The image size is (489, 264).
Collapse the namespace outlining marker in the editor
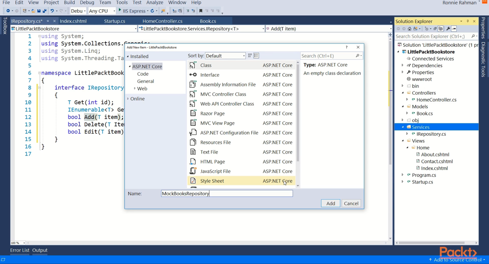[x=40, y=73]
